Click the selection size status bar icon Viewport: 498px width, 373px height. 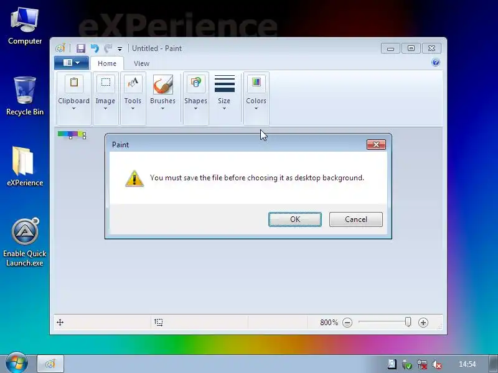(159, 323)
